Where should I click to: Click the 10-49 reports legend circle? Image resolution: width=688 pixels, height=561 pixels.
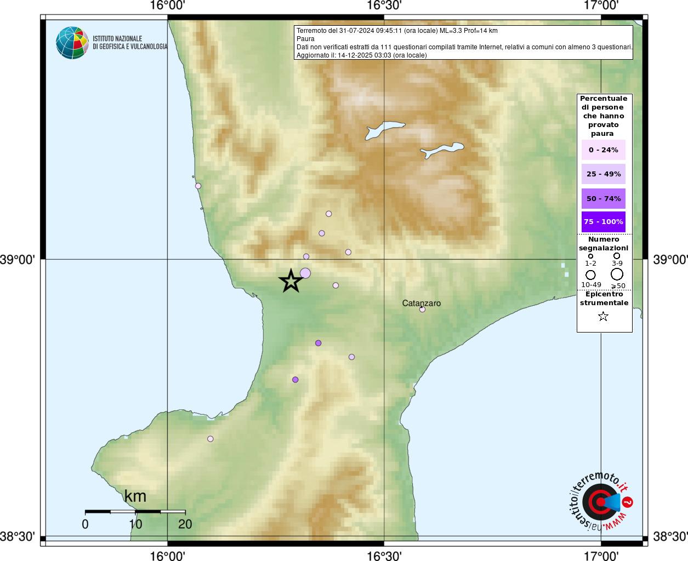pos(590,275)
